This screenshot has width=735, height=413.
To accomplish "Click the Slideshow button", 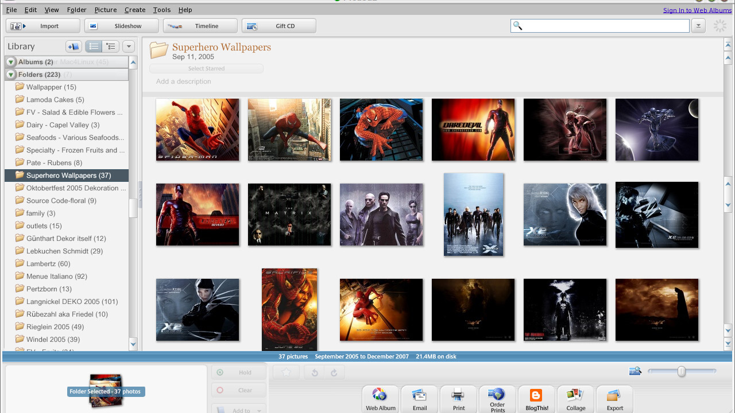I will [x=121, y=26].
